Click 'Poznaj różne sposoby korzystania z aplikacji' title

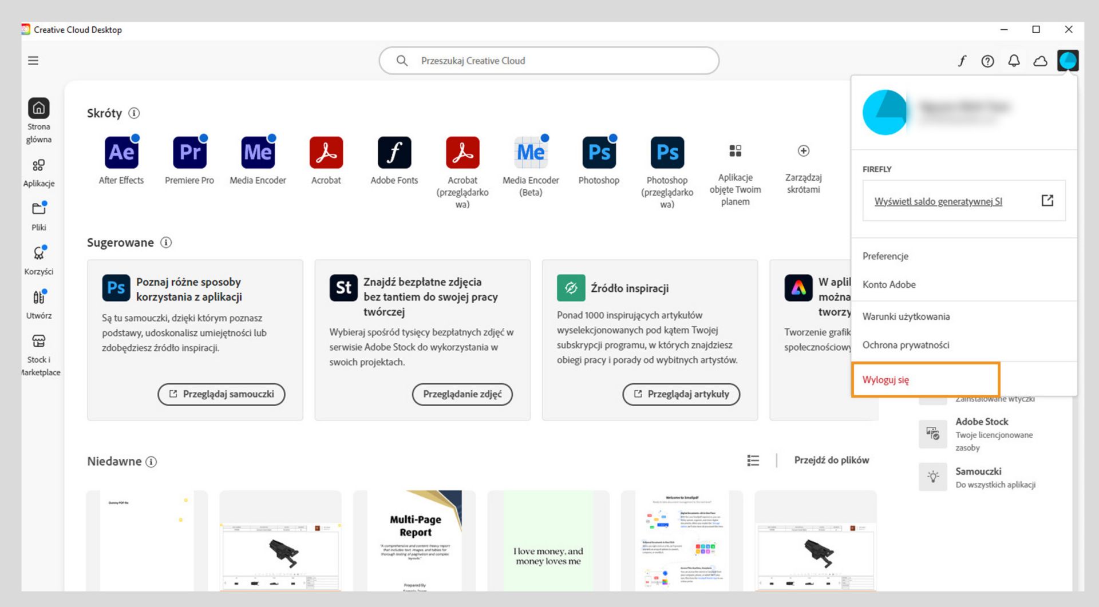coord(189,289)
